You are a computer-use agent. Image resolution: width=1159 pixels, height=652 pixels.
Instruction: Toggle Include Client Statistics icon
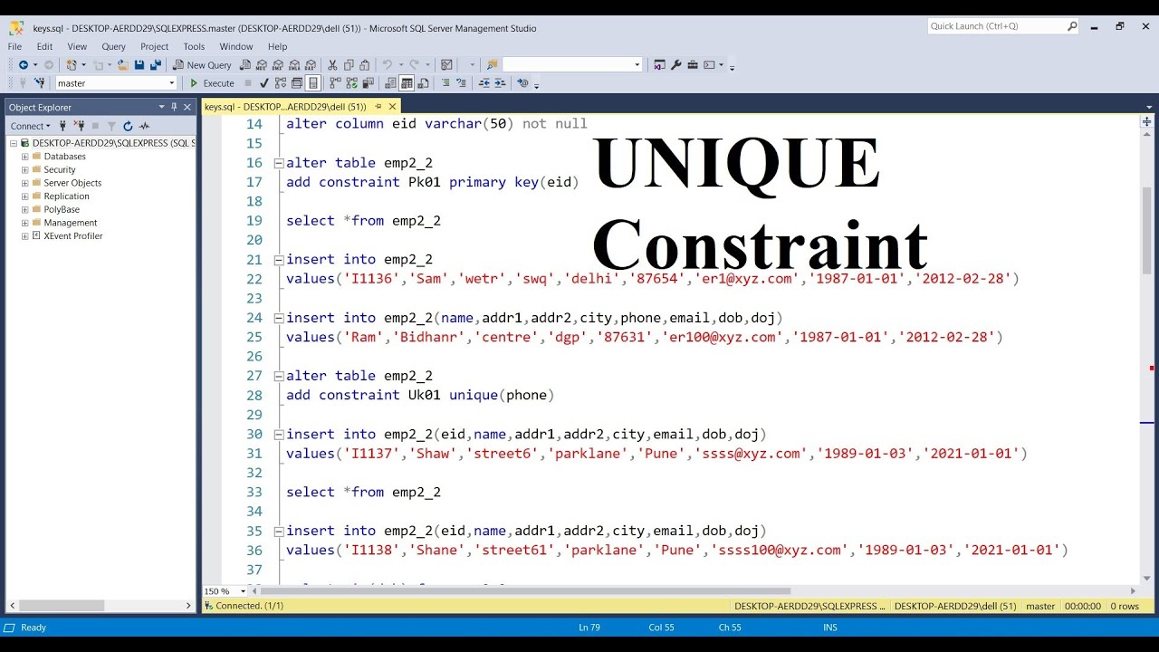367,83
